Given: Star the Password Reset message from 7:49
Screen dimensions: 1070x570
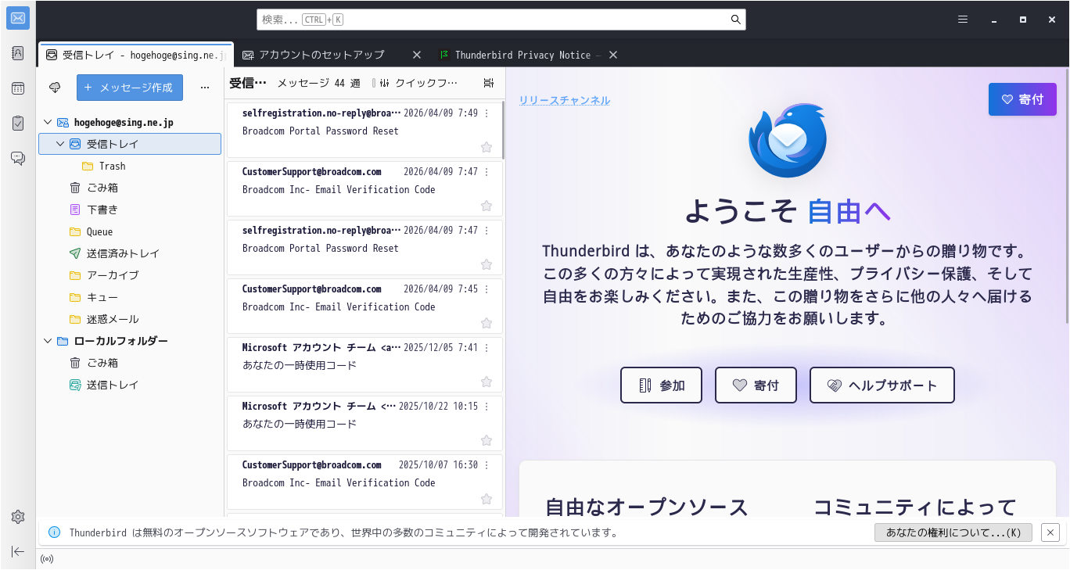Looking at the screenshot, I should point(487,147).
